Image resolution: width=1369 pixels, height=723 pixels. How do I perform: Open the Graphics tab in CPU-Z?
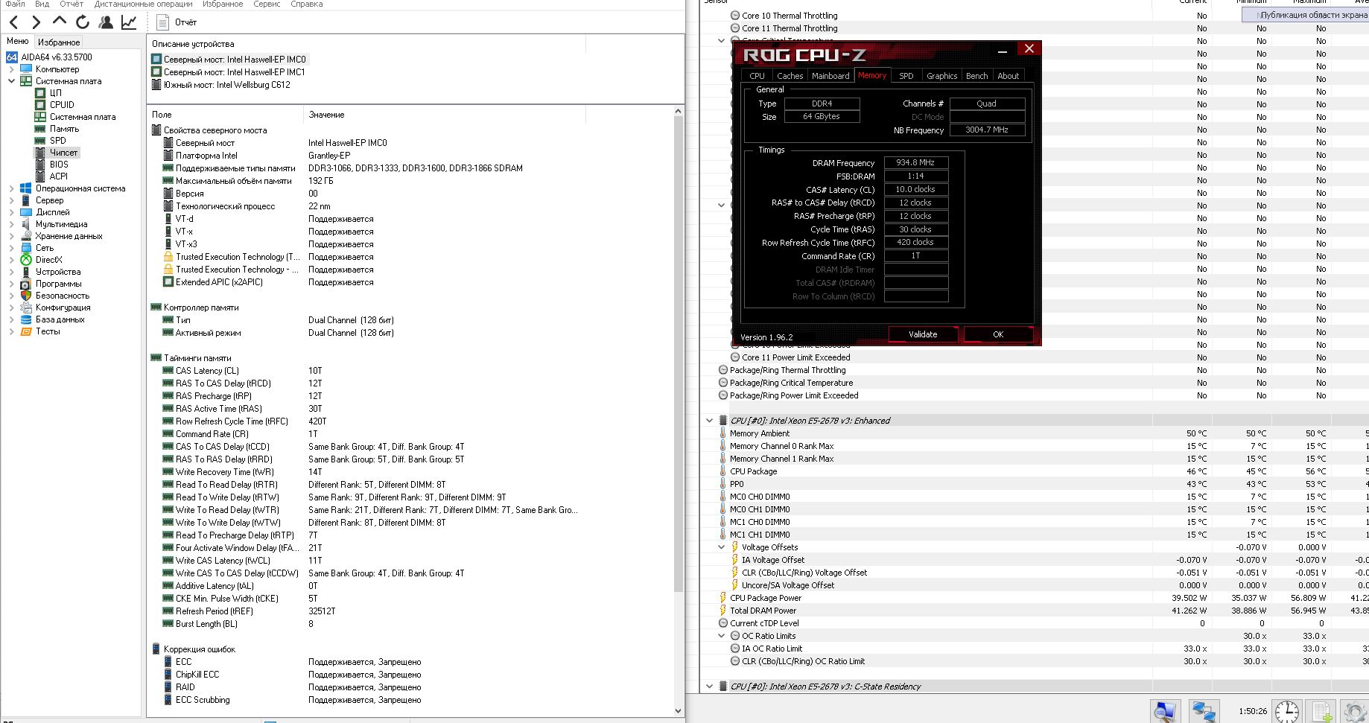(941, 76)
